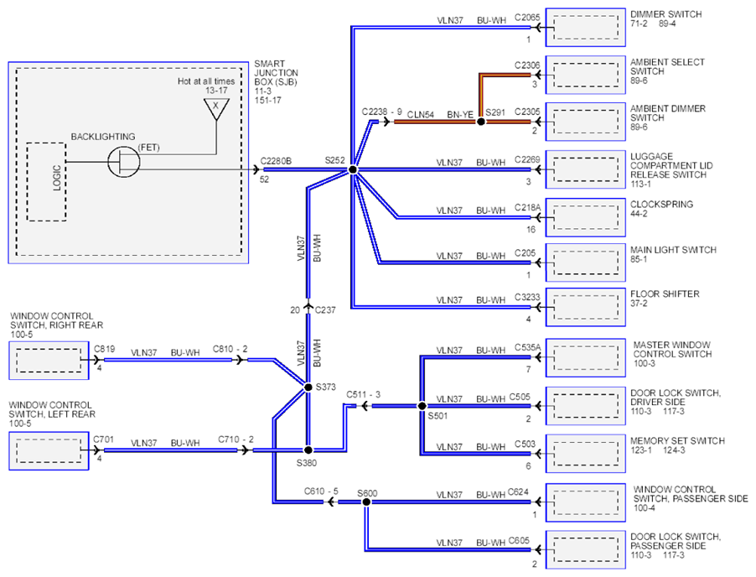756x577 pixels.
Task: Click connector label C819
Action: pos(104,349)
